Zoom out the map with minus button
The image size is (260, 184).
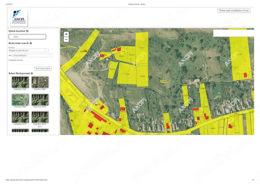pyautogui.click(x=66, y=40)
